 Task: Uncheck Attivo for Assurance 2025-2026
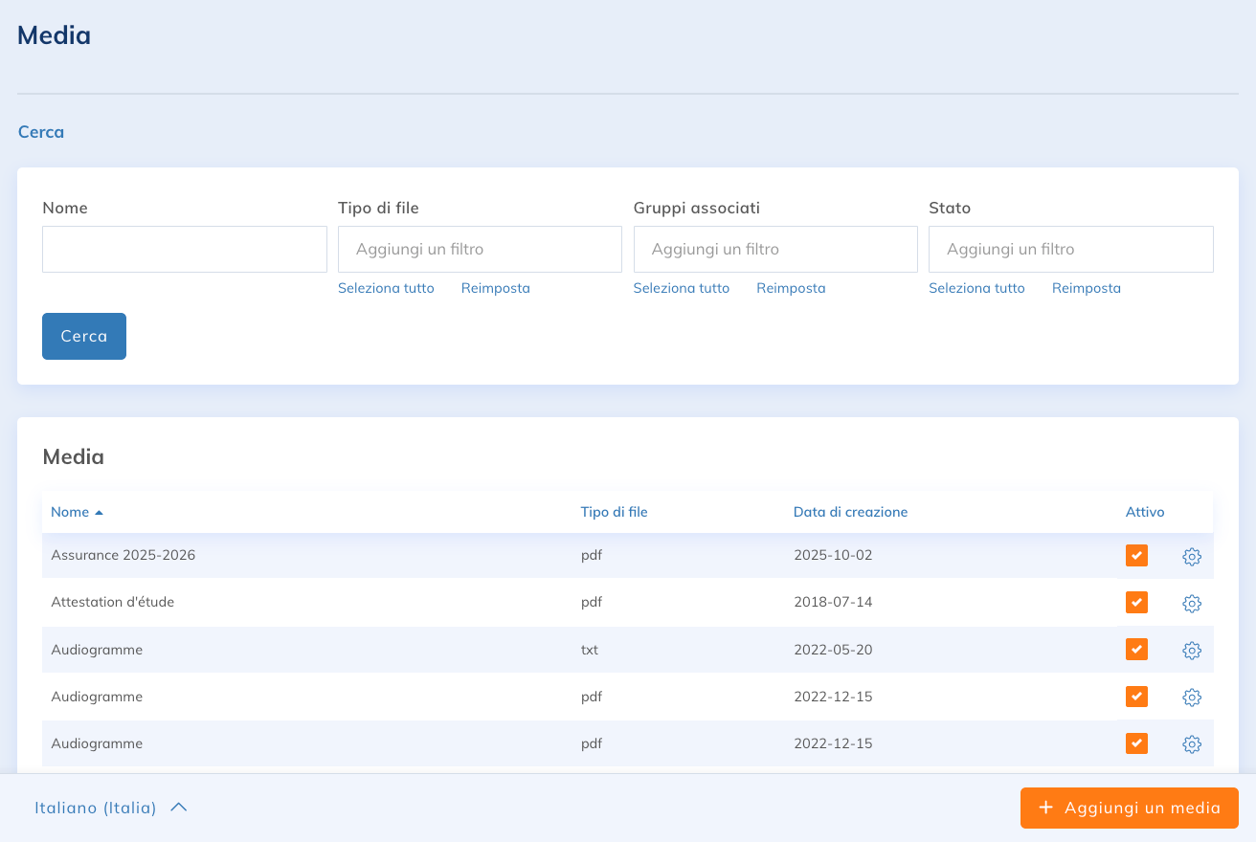point(1136,556)
